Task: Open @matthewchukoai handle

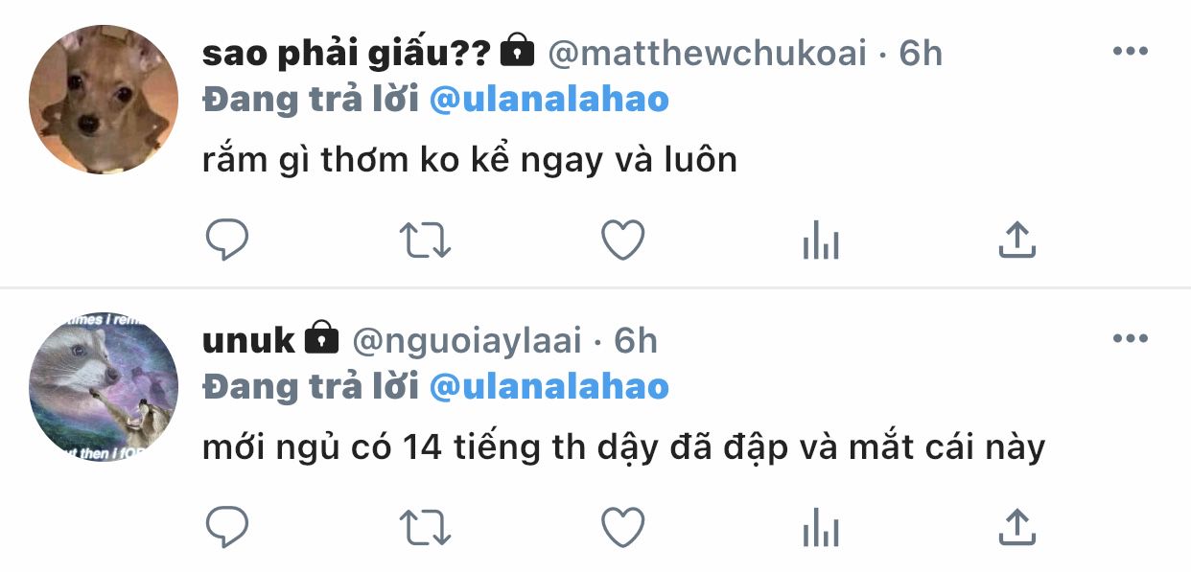Action: click(708, 54)
